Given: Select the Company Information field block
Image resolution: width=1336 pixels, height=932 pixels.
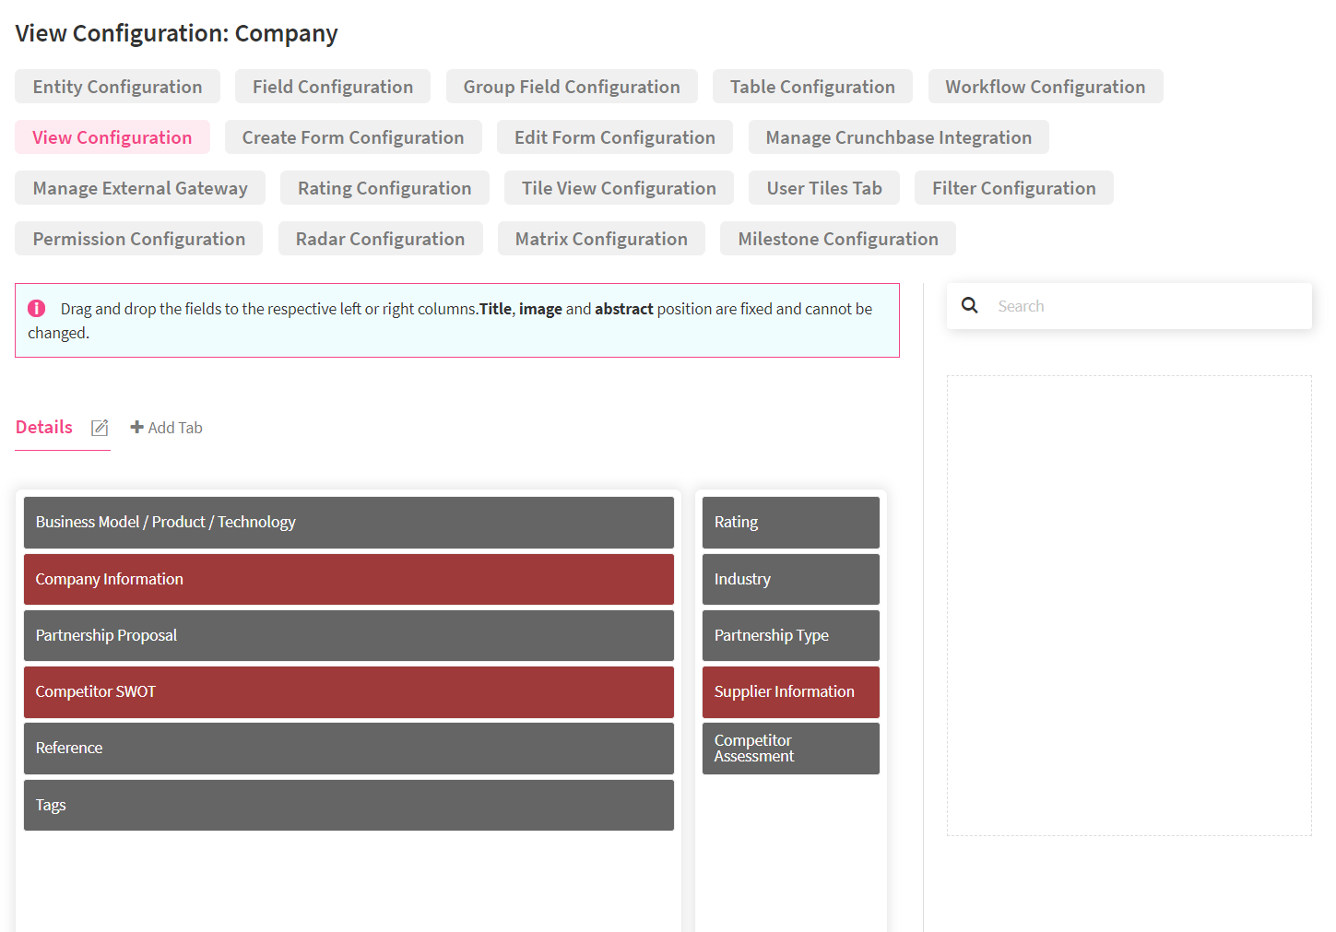Looking at the screenshot, I should click(x=349, y=579).
